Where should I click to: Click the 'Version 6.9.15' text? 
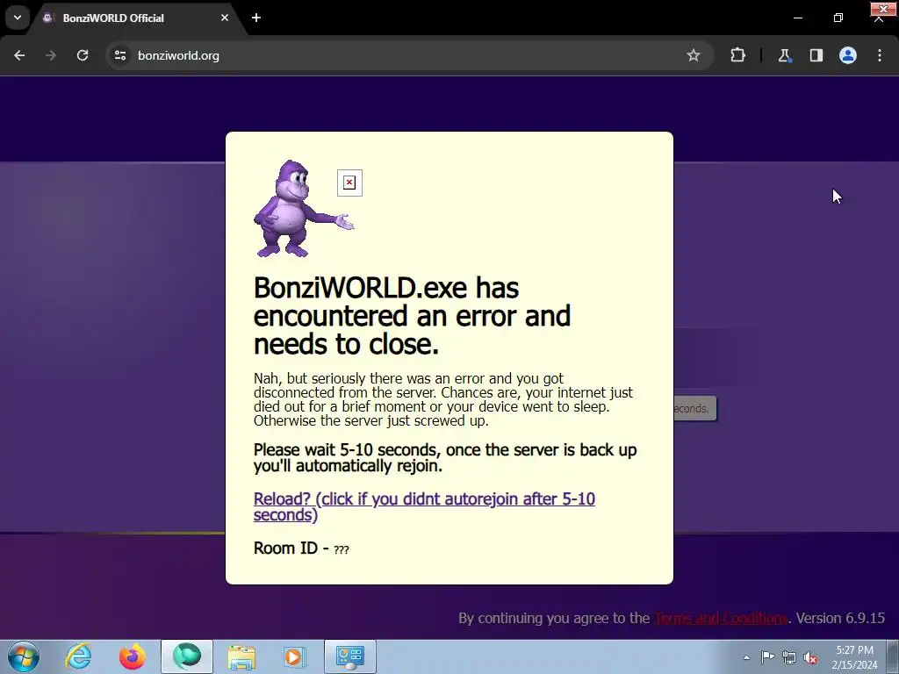(840, 618)
